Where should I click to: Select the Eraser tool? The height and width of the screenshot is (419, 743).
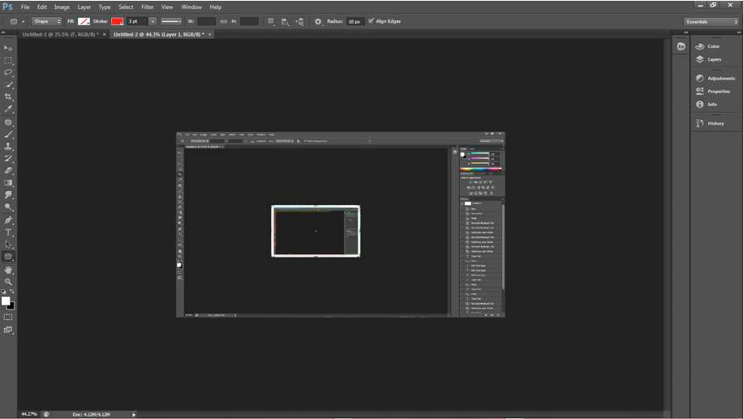pyautogui.click(x=8, y=170)
